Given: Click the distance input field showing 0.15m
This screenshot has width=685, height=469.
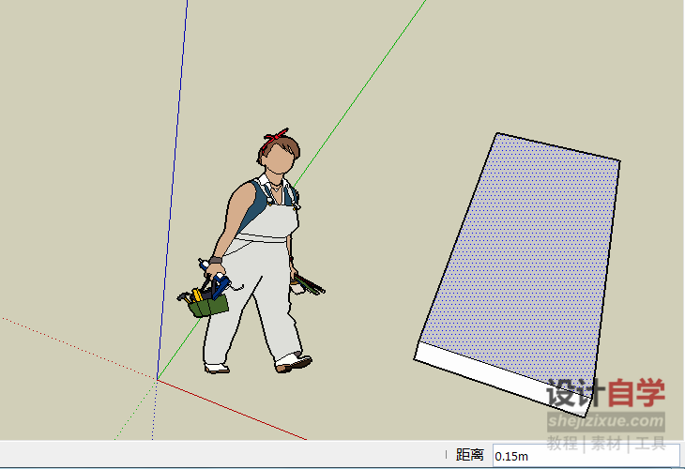Looking at the screenshot, I should (586, 456).
